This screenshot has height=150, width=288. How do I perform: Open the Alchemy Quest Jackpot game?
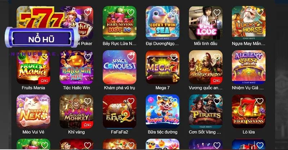248,67
